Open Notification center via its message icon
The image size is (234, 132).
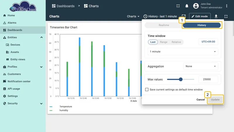tap(4, 82)
